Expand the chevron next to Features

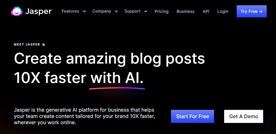(84, 12)
